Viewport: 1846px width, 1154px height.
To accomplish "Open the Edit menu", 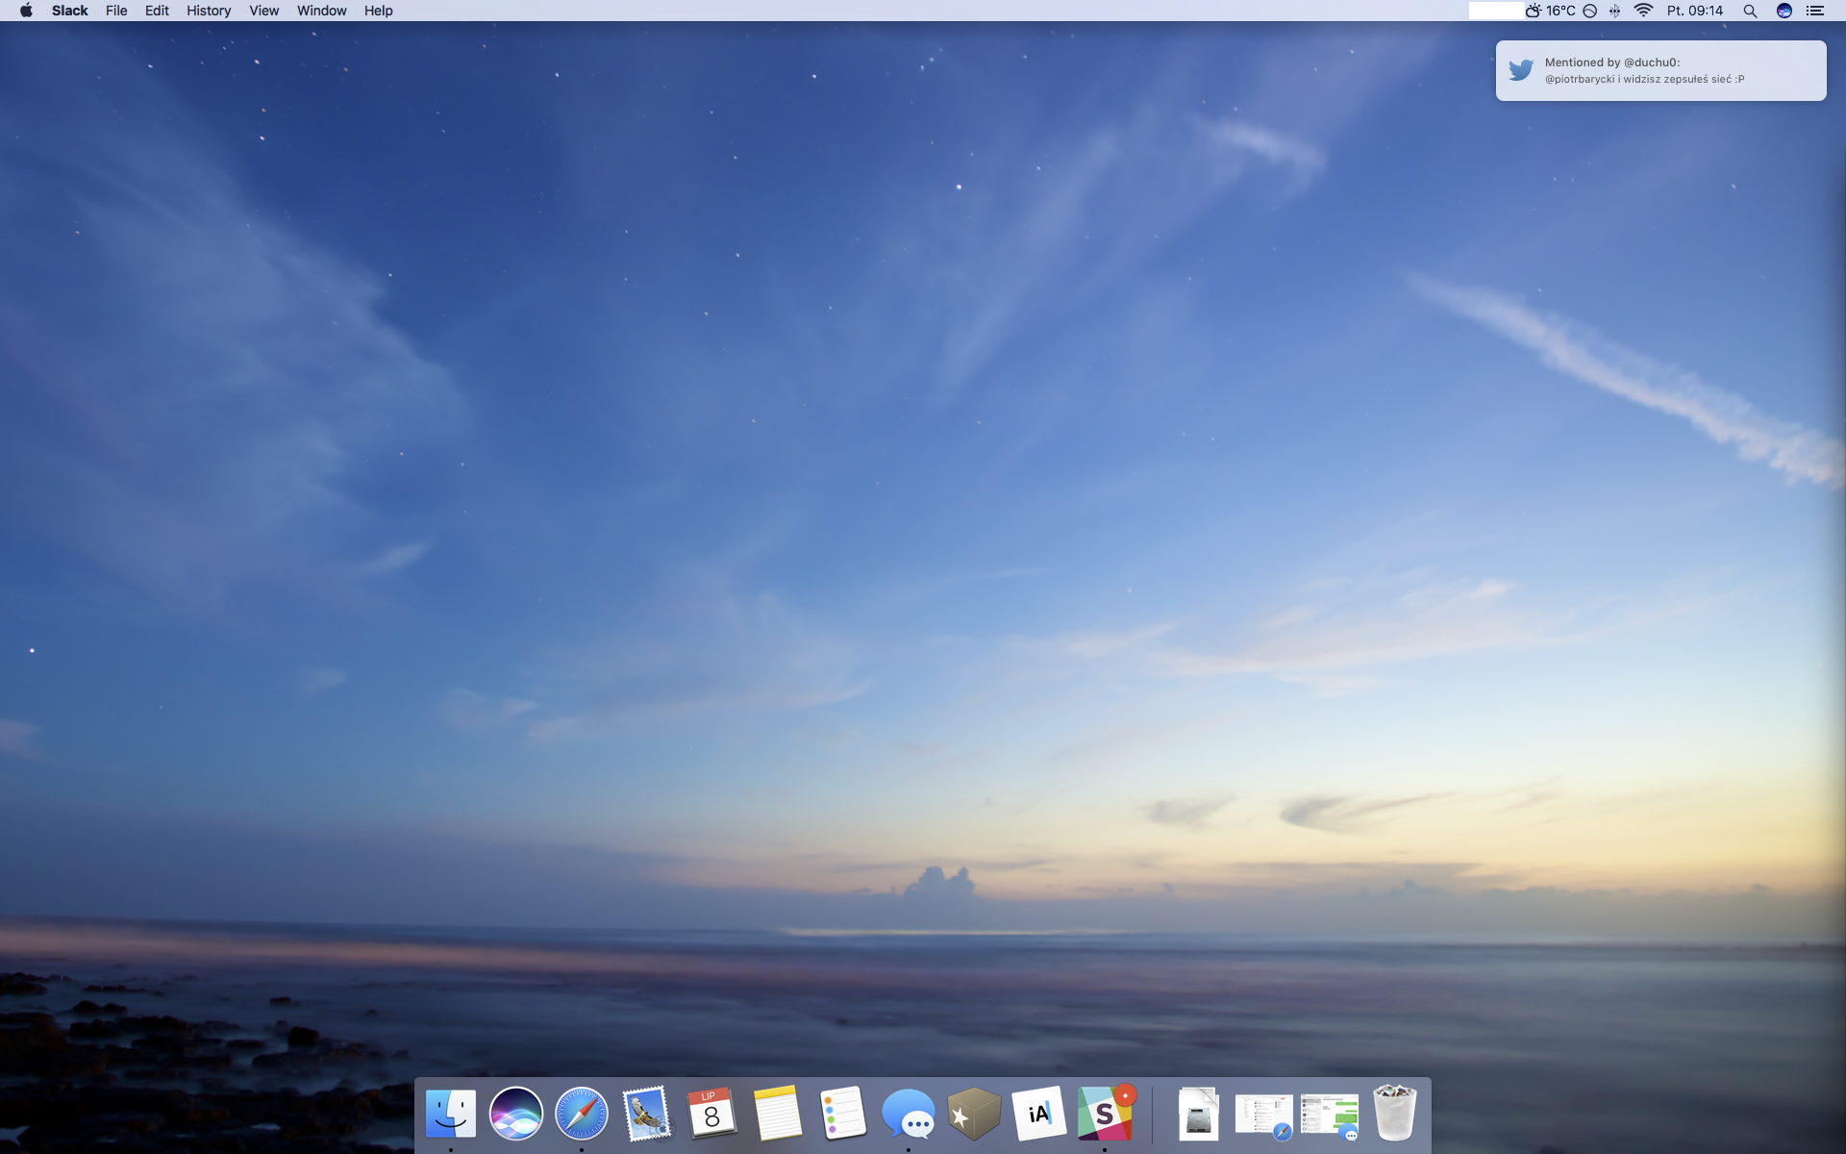I will click(x=157, y=11).
